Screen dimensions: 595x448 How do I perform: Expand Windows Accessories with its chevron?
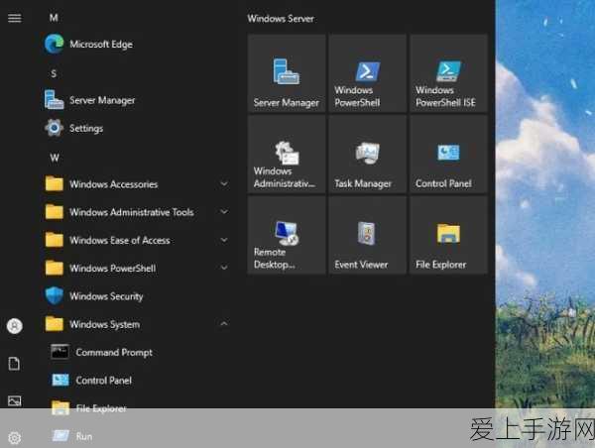(224, 184)
